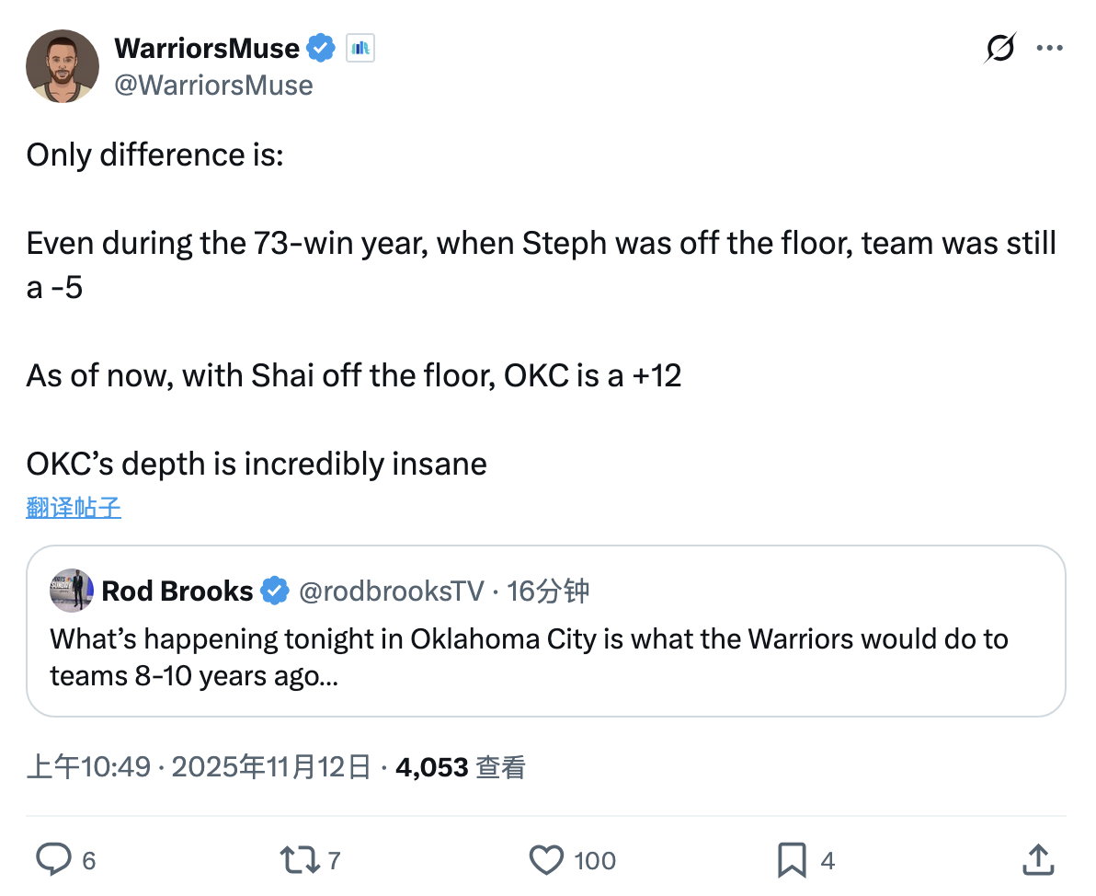This screenshot has height=896, width=1096.
Task: Click the Grok slashed-circle icon
Action: point(999,48)
